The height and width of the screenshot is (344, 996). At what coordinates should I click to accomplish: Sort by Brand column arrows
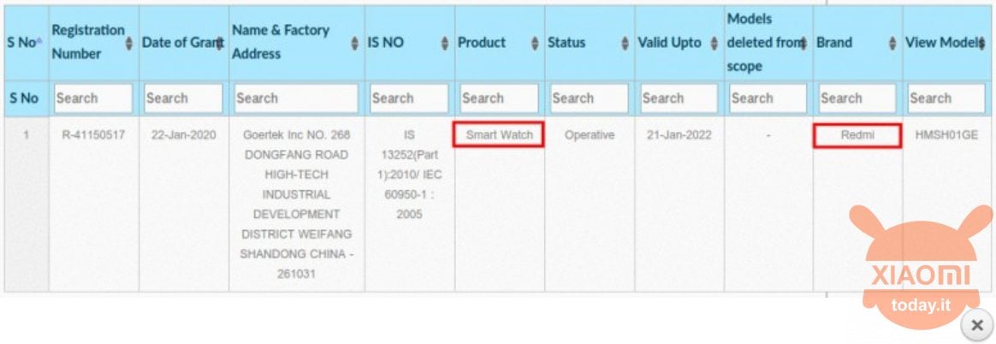pyautogui.click(x=892, y=43)
